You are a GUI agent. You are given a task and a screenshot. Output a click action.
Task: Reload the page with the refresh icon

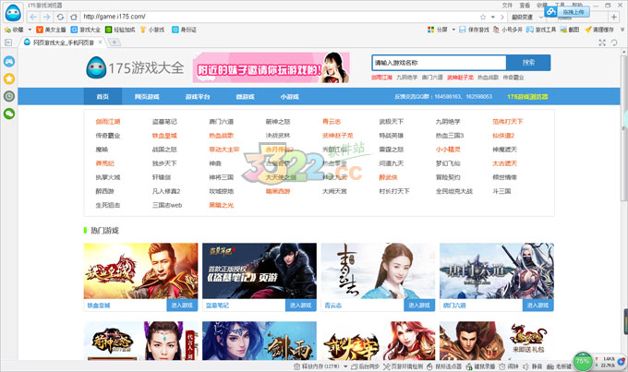point(60,17)
